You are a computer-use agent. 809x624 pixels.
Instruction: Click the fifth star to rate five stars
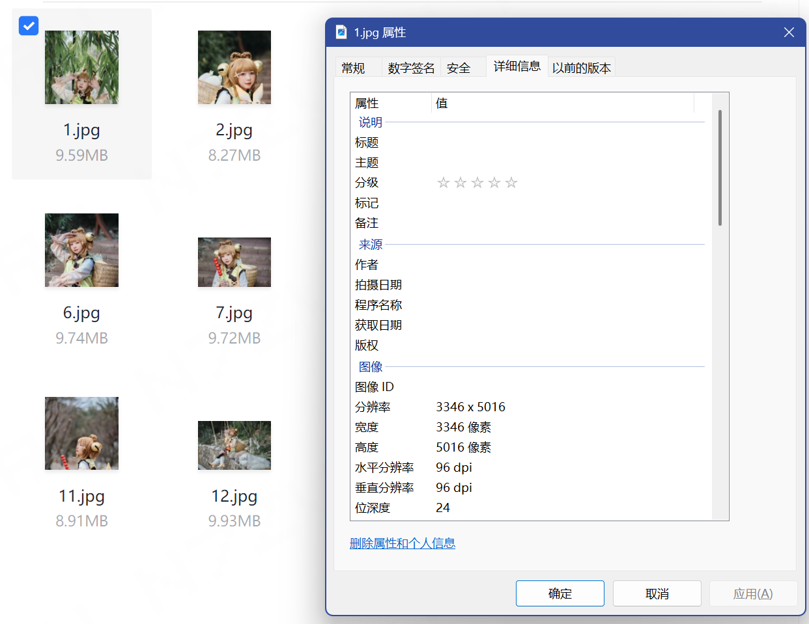click(511, 183)
